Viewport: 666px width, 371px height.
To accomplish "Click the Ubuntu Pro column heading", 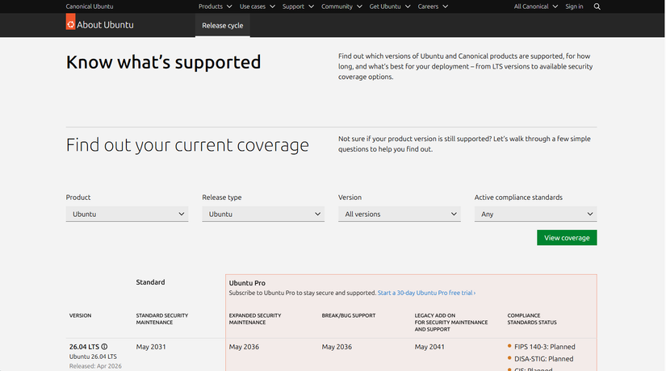I will click(x=247, y=283).
